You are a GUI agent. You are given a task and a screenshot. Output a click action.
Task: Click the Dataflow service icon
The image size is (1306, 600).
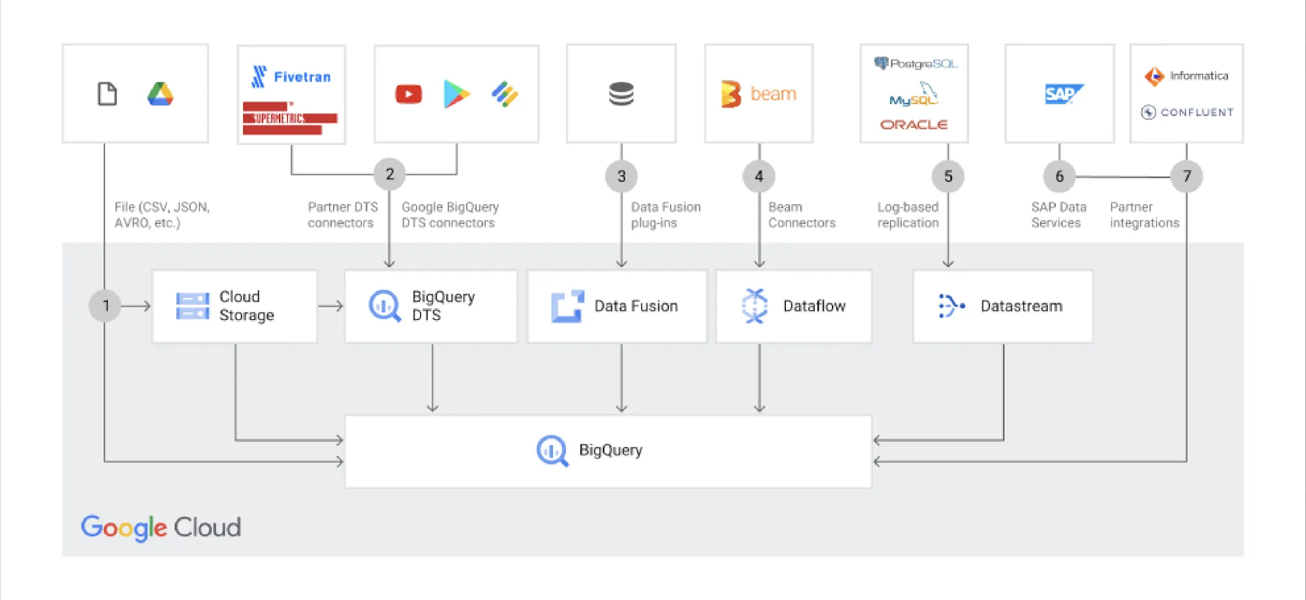click(755, 306)
